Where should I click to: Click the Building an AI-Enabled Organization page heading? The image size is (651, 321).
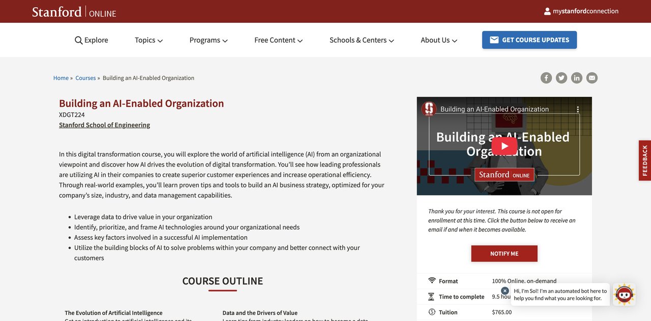tap(141, 103)
